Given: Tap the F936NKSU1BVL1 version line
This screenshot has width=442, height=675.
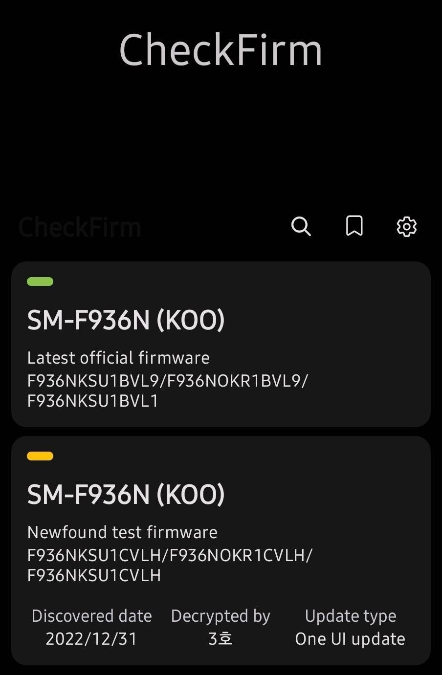Looking at the screenshot, I should 93,401.
